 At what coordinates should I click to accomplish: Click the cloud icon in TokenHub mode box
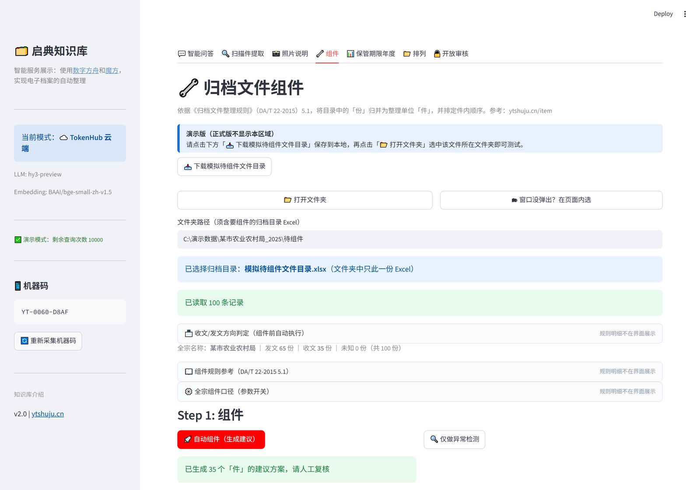click(63, 138)
